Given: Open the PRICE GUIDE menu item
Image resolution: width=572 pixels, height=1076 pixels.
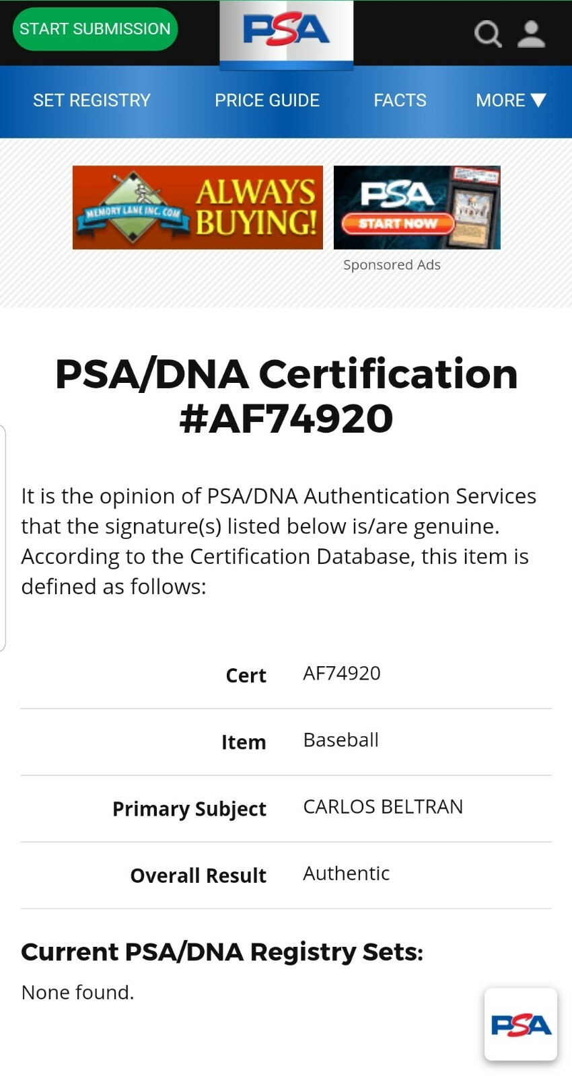Looking at the screenshot, I should (267, 100).
